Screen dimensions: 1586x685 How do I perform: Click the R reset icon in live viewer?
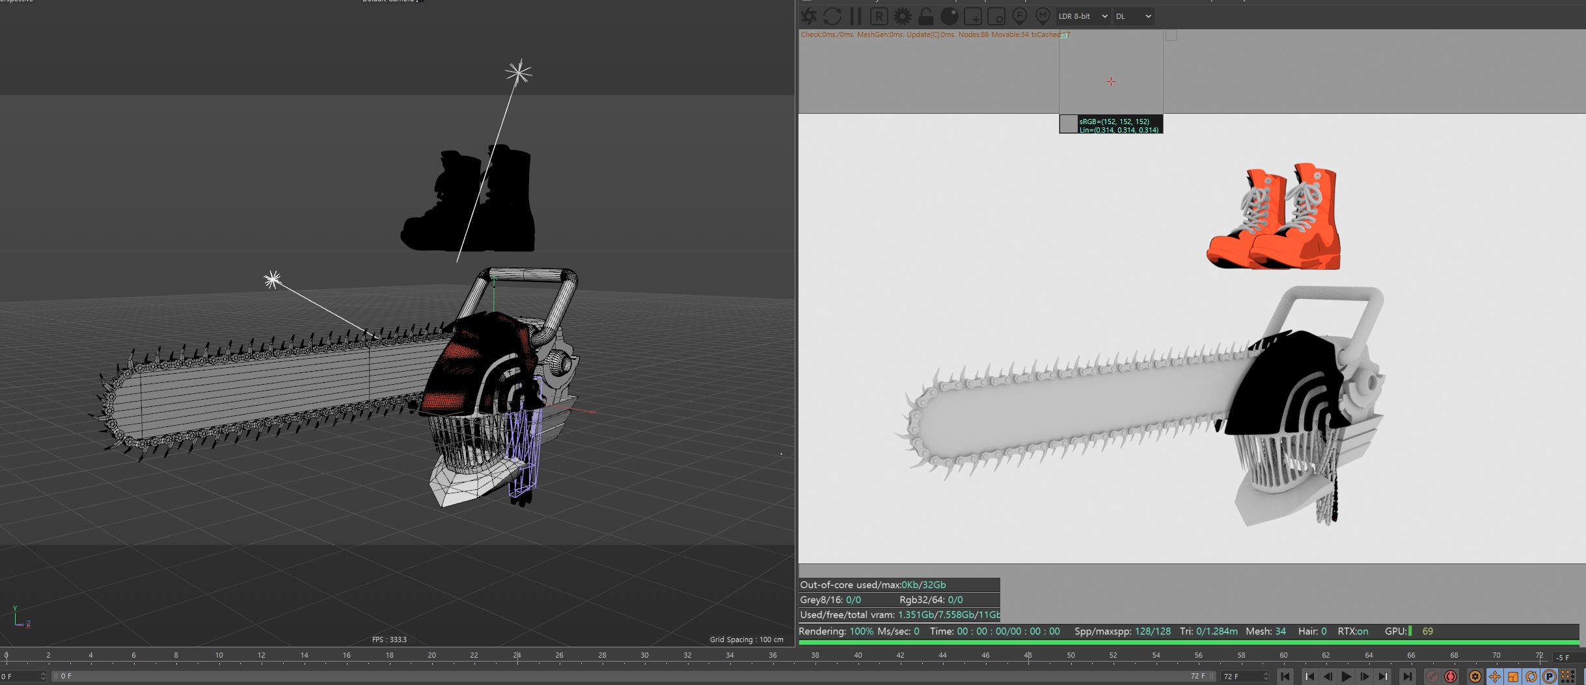[x=879, y=16]
